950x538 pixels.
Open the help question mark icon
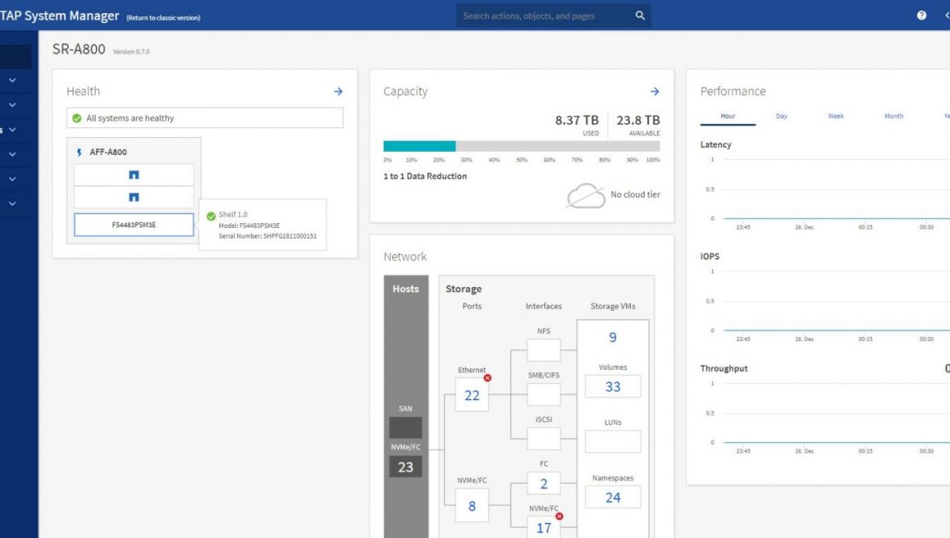tap(922, 15)
